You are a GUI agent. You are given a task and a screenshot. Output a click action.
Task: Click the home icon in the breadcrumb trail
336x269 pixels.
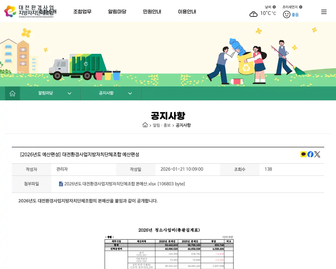(x=145, y=125)
